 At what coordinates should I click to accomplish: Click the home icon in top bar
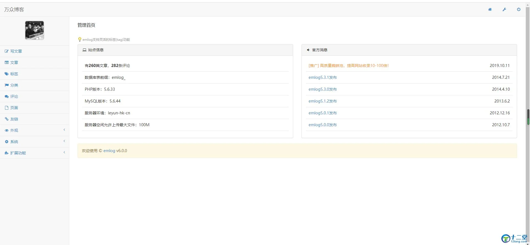(490, 9)
